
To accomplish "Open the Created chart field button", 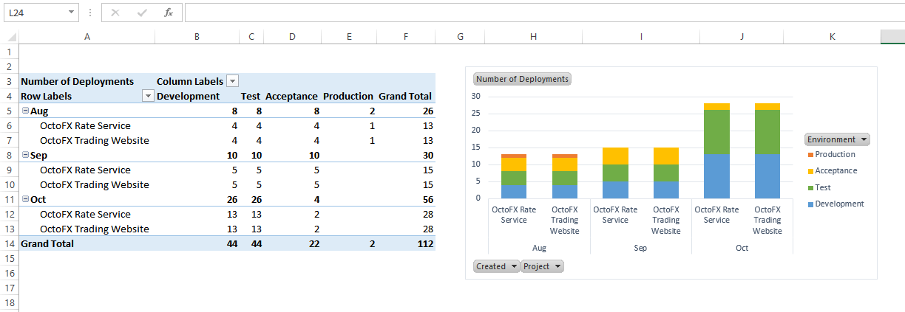I will tap(496, 266).
